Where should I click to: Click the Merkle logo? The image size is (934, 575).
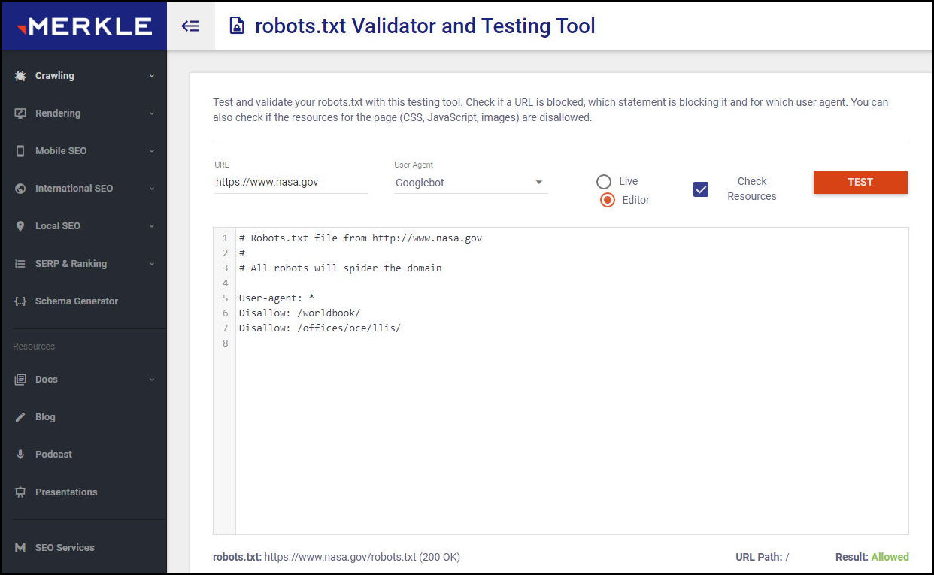[83, 26]
